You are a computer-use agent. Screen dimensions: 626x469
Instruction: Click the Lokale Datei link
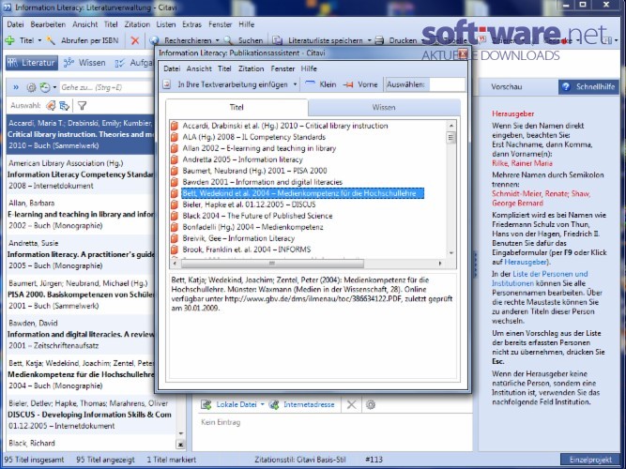(x=237, y=404)
